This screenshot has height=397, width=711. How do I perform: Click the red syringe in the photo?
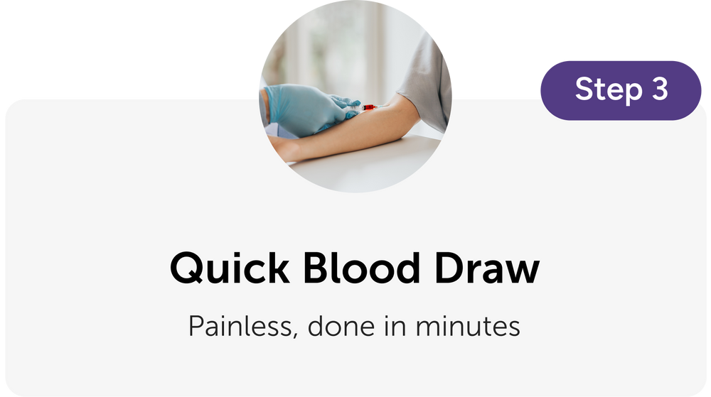point(366,108)
